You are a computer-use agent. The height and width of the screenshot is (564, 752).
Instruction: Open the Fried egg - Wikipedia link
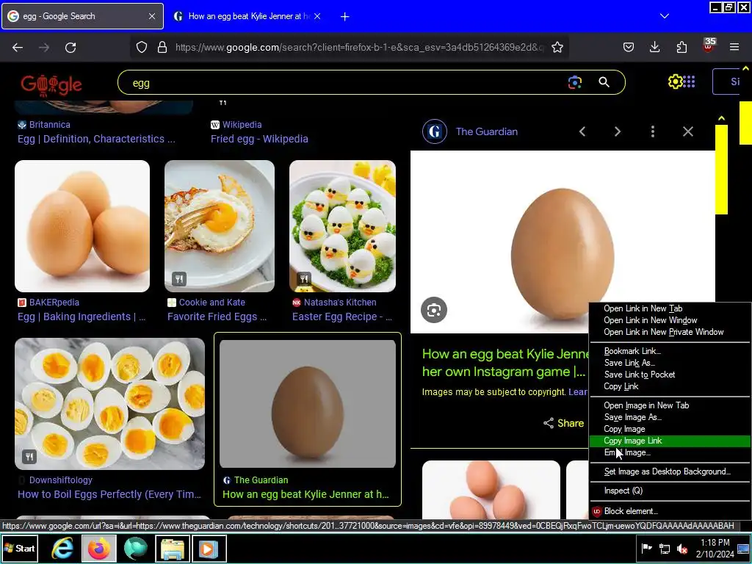pyautogui.click(x=259, y=139)
